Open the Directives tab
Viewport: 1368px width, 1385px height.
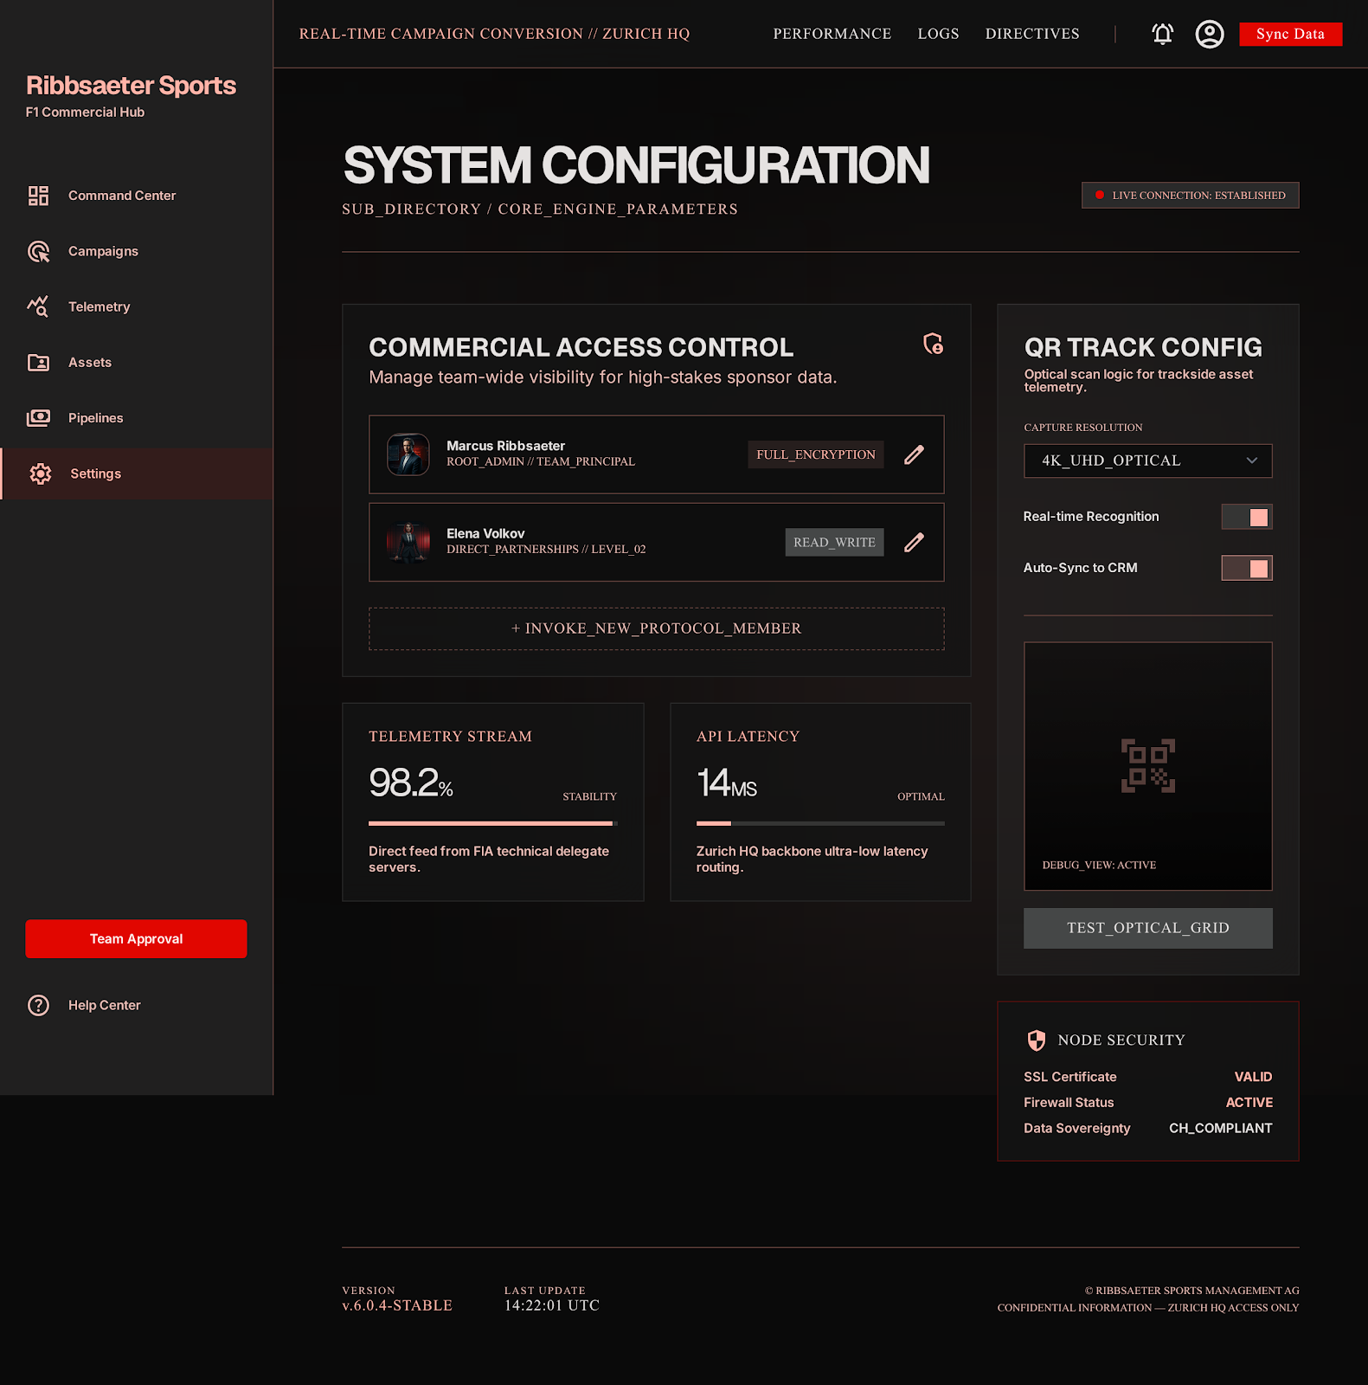1031,34
